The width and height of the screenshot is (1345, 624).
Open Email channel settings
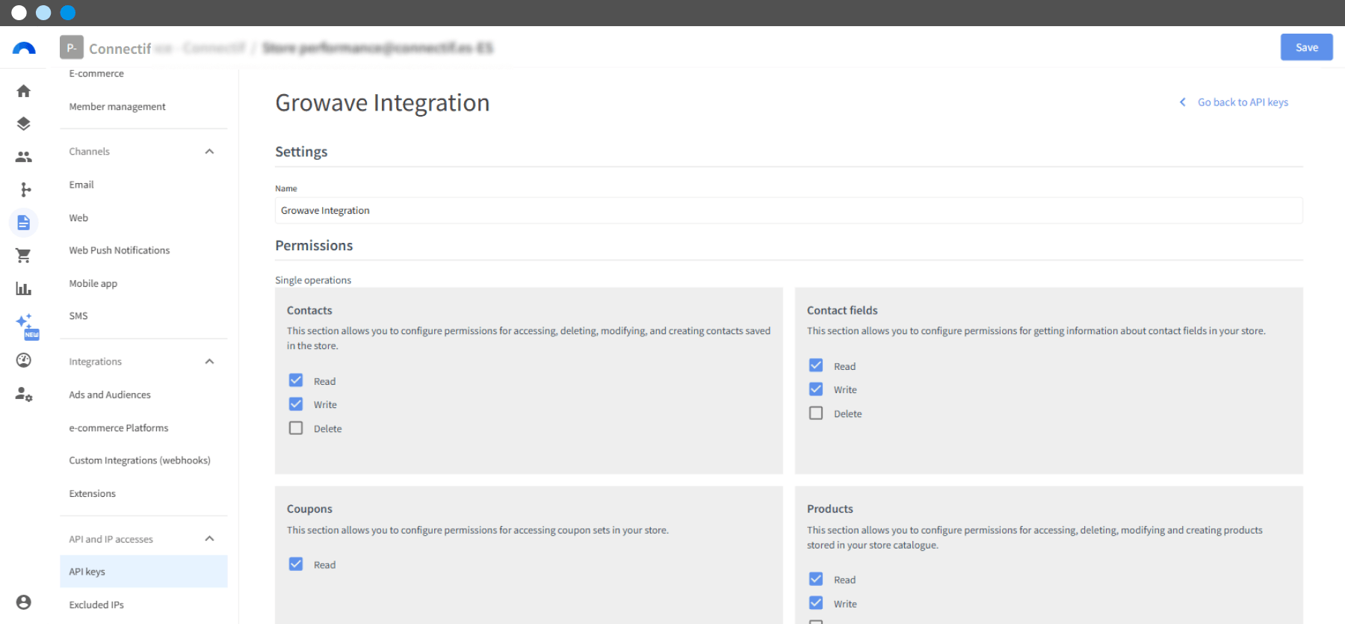81,185
